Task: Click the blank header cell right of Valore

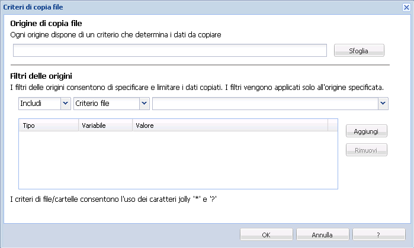Action: pyautogui.click(x=332, y=125)
